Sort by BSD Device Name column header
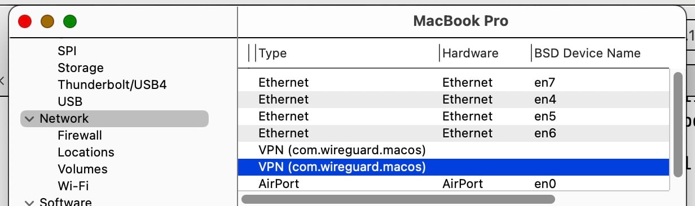The image size is (695, 206). [587, 53]
